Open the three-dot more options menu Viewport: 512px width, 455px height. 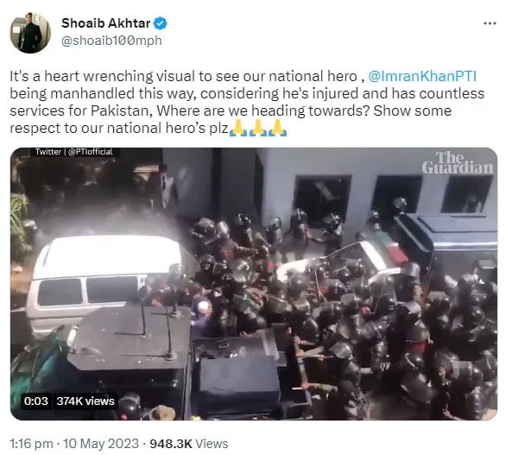pyautogui.click(x=490, y=23)
